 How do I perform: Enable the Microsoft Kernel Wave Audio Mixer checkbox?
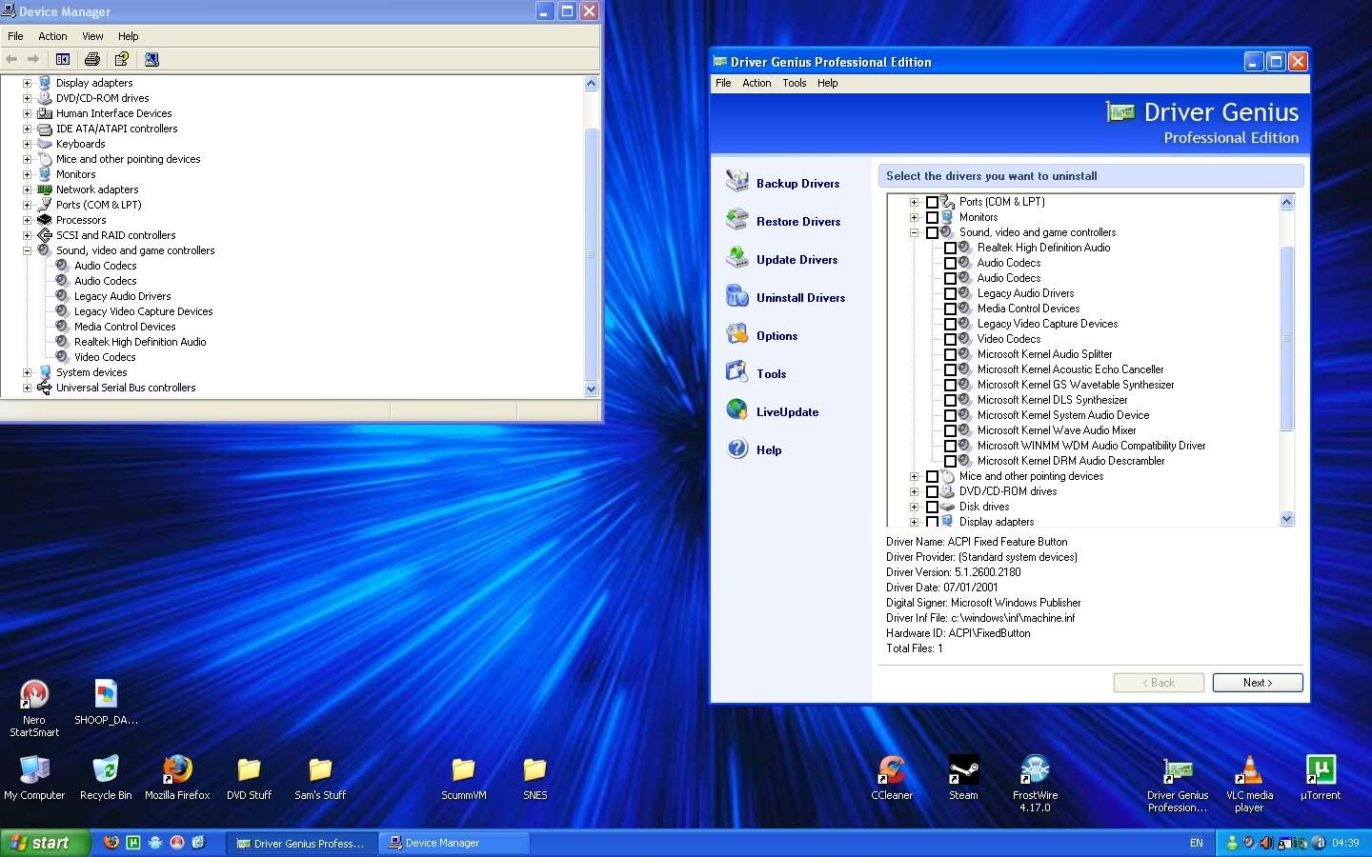[x=950, y=430]
